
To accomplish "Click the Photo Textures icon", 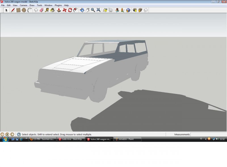I will 123,10.
